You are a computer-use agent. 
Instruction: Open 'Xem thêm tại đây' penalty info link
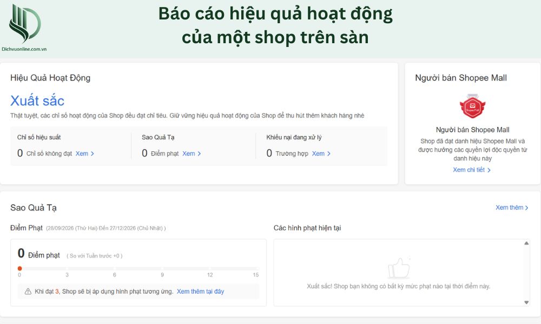coord(201,292)
